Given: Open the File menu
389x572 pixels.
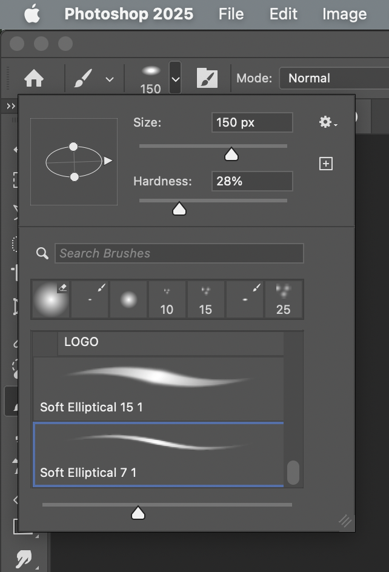Looking at the screenshot, I should [x=231, y=14].
